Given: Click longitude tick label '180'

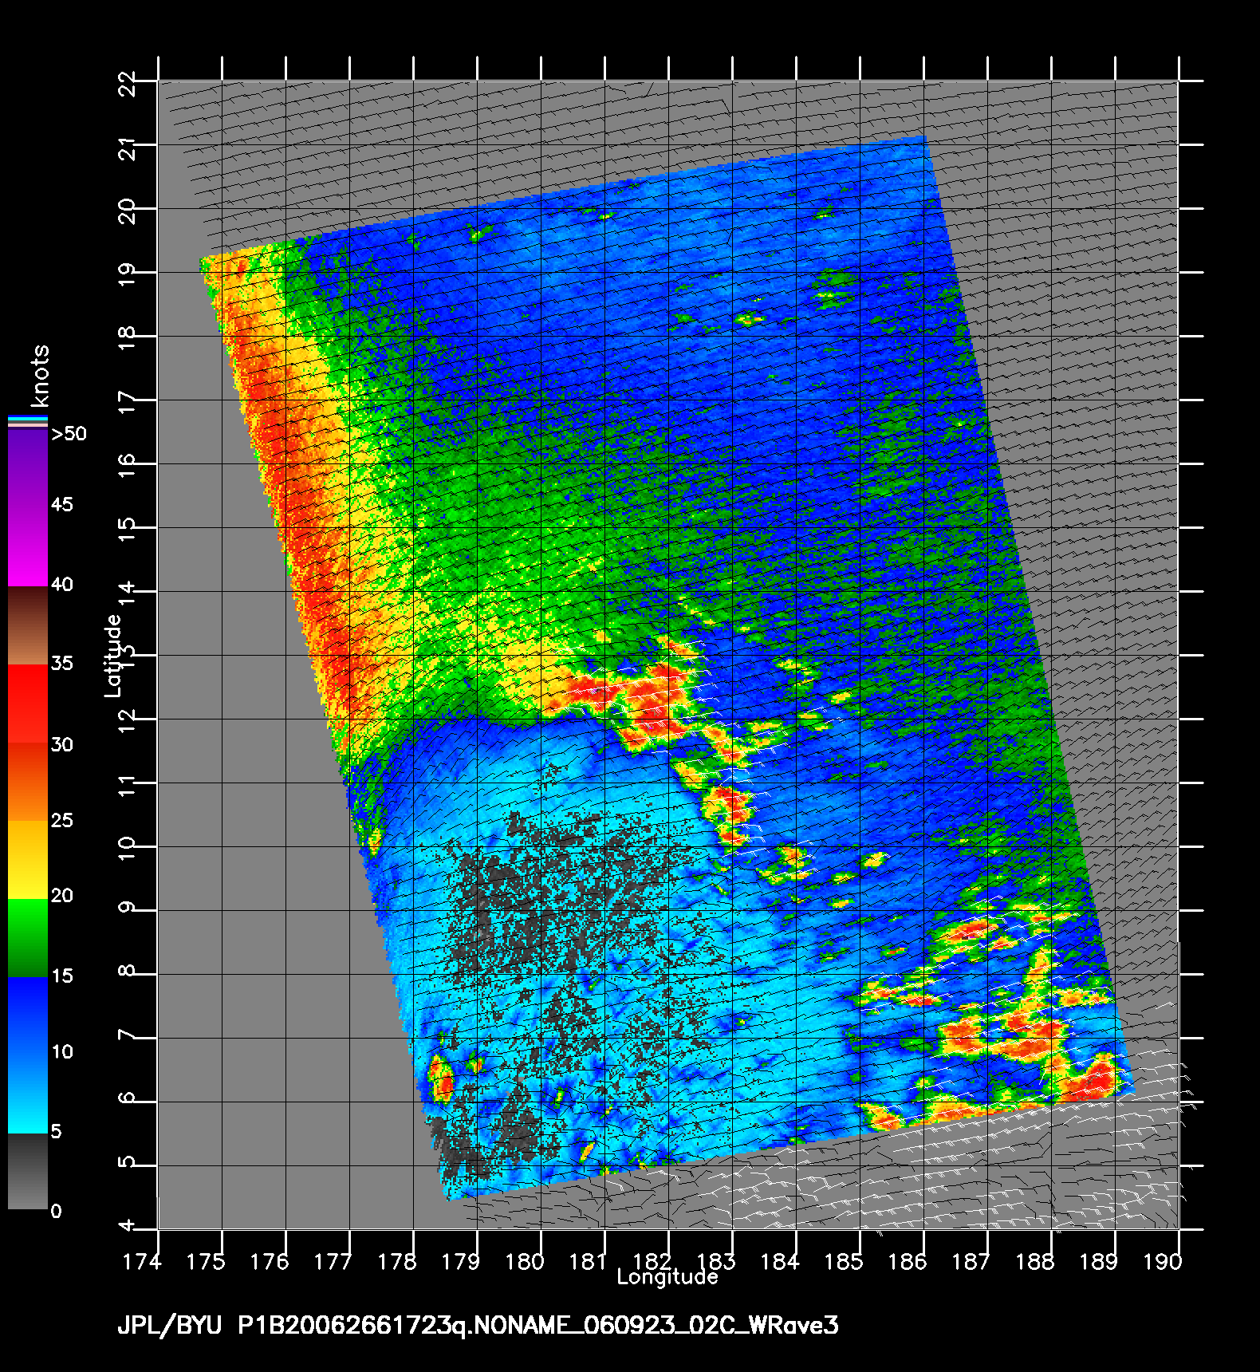Looking at the screenshot, I should pos(525,1261).
